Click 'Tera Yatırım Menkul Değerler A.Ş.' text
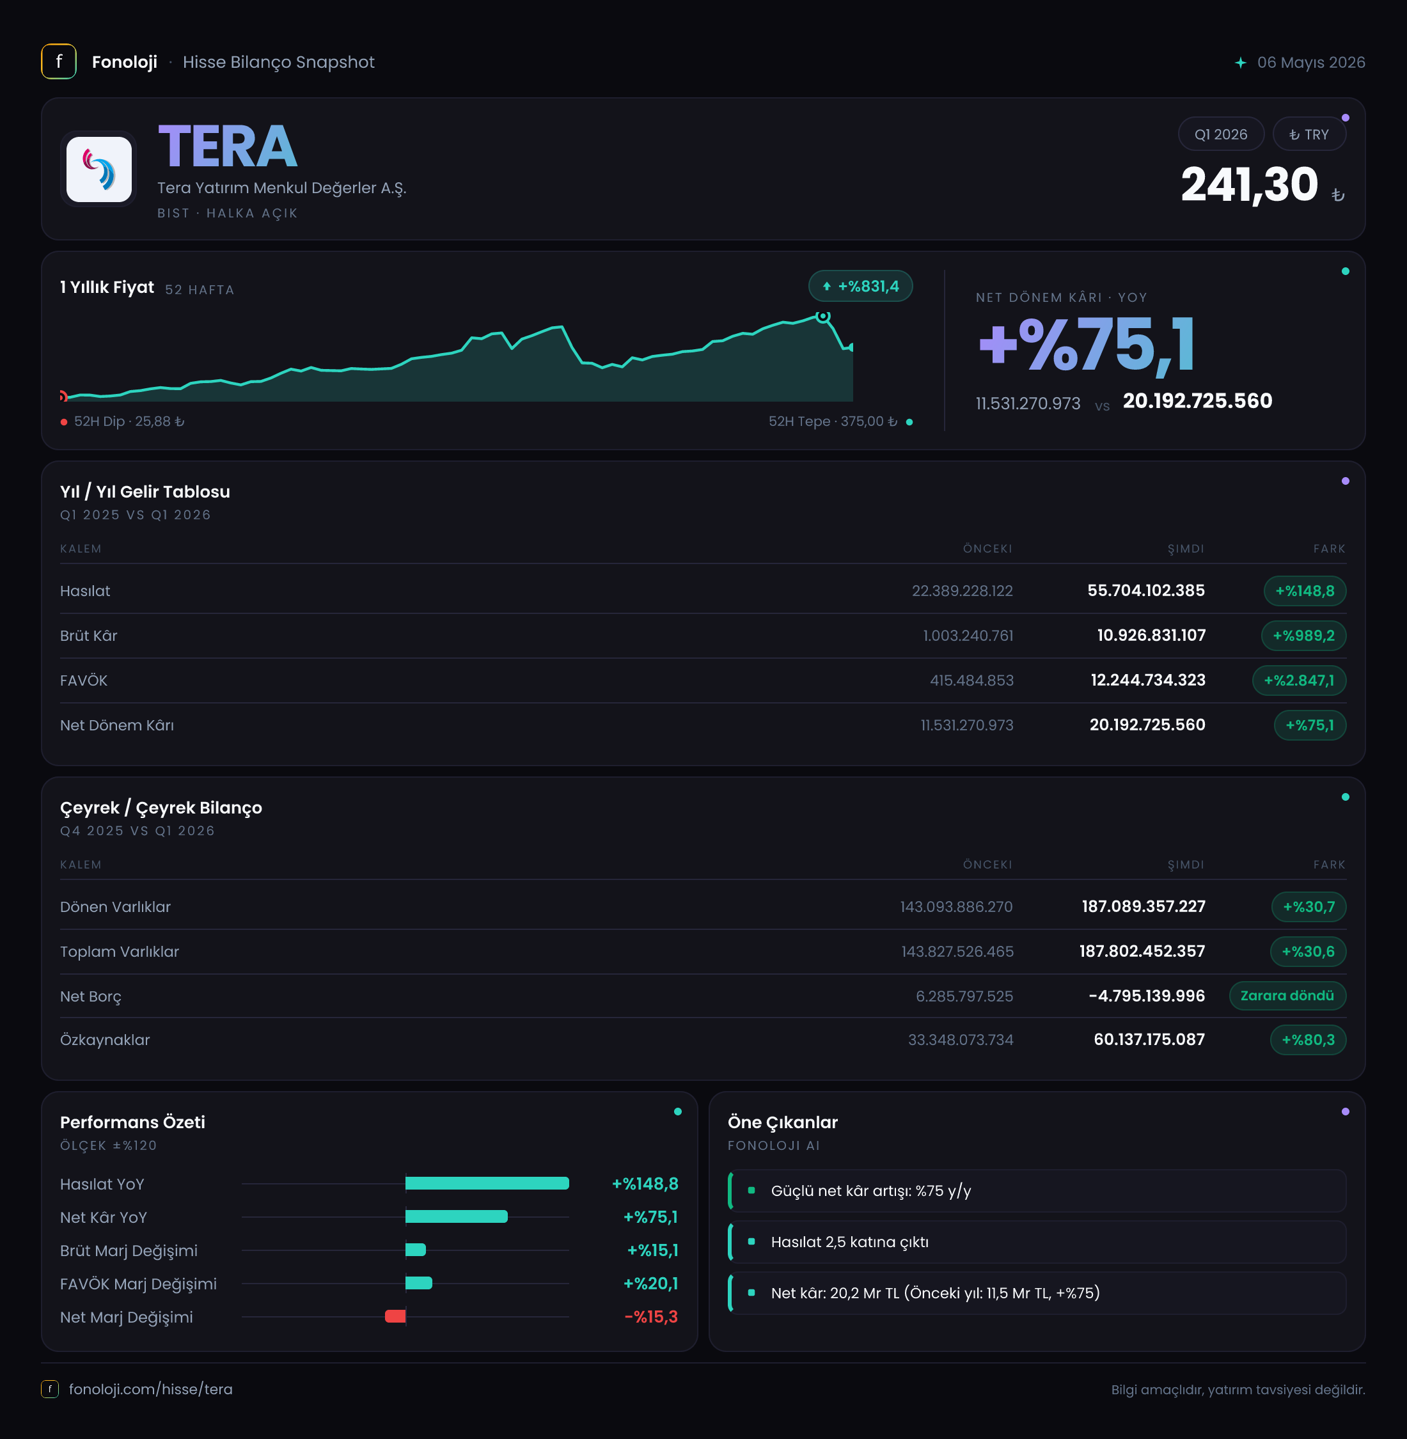Image resolution: width=1407 pixels, height=1439 pixels. click(281, 188)
